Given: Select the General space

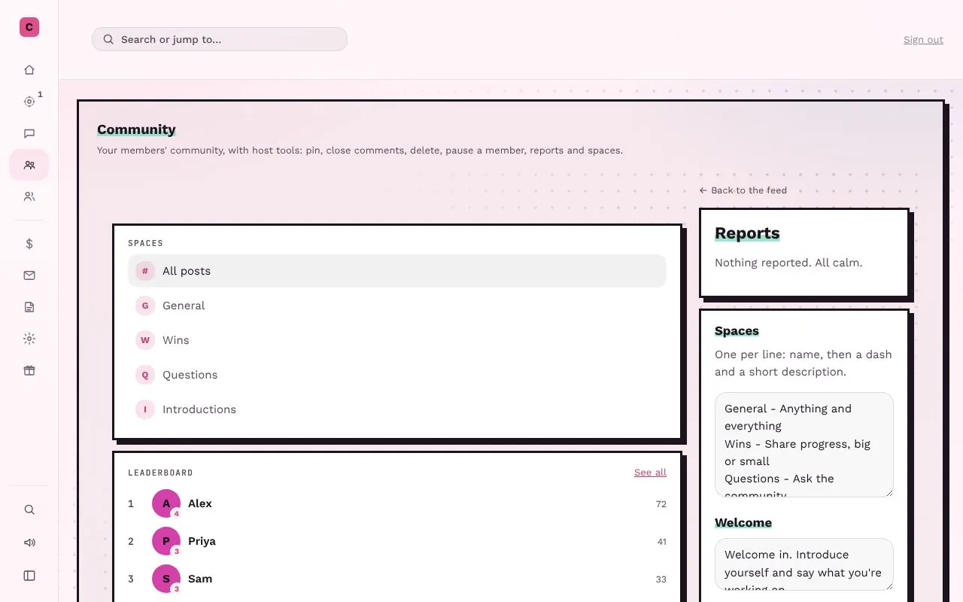Looking at the screenshot, I should [x=397, y=306].
